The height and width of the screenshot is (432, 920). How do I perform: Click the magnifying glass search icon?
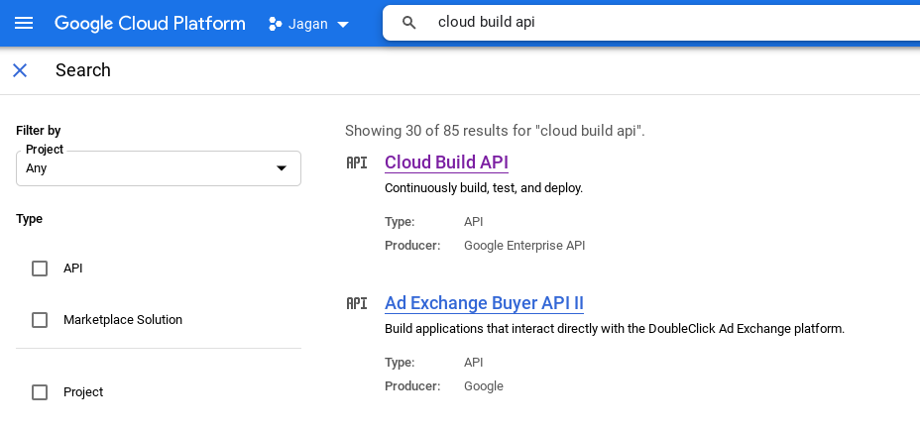tap(408, 23)
